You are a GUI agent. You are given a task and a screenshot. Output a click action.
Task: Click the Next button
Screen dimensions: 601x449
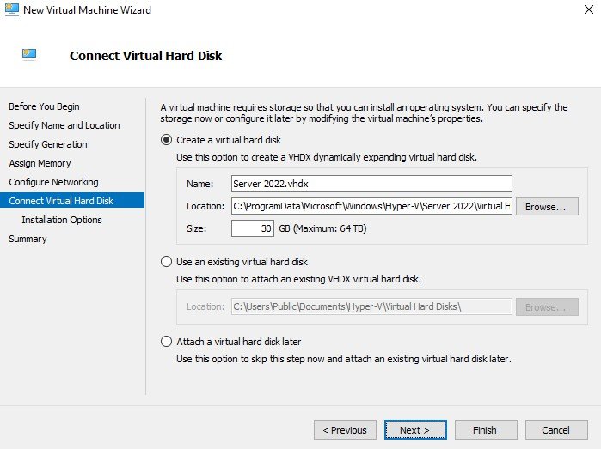(x=415, y=430)
